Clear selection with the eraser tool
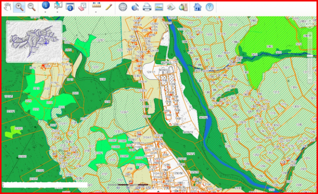The height and width of the screenshot is (194, 318). pos(82,7)
